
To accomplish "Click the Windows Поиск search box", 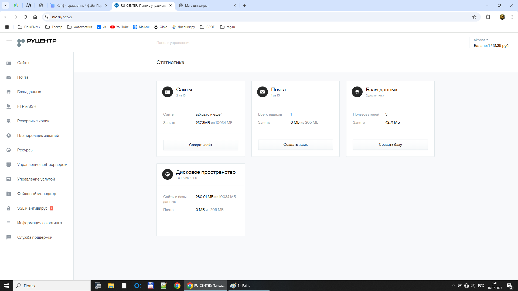I will [52, 286].
